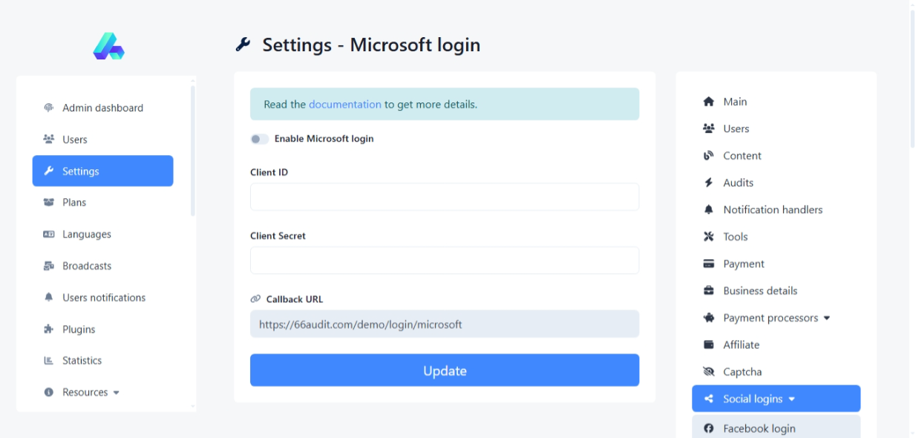
Task: Click the Broadcasts icon in sidebar
Action: (x=49, y=266)
